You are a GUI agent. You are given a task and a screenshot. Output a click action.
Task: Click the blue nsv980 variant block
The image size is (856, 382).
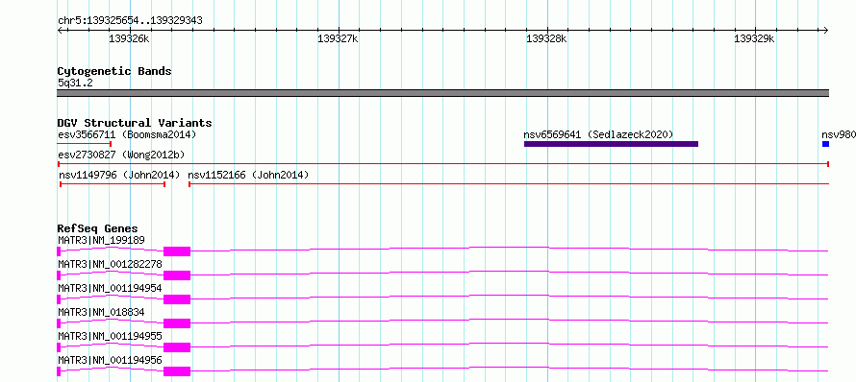[x=825, y=144]
